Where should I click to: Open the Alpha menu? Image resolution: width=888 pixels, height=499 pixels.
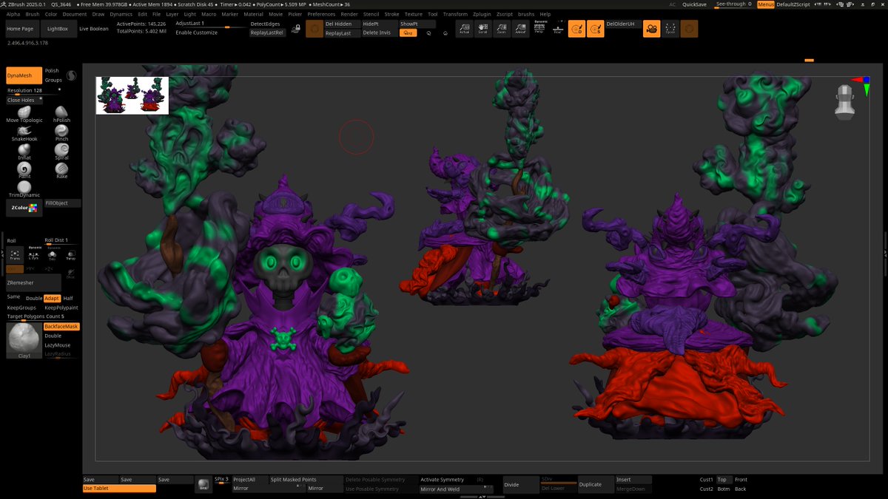click(13, 14)
